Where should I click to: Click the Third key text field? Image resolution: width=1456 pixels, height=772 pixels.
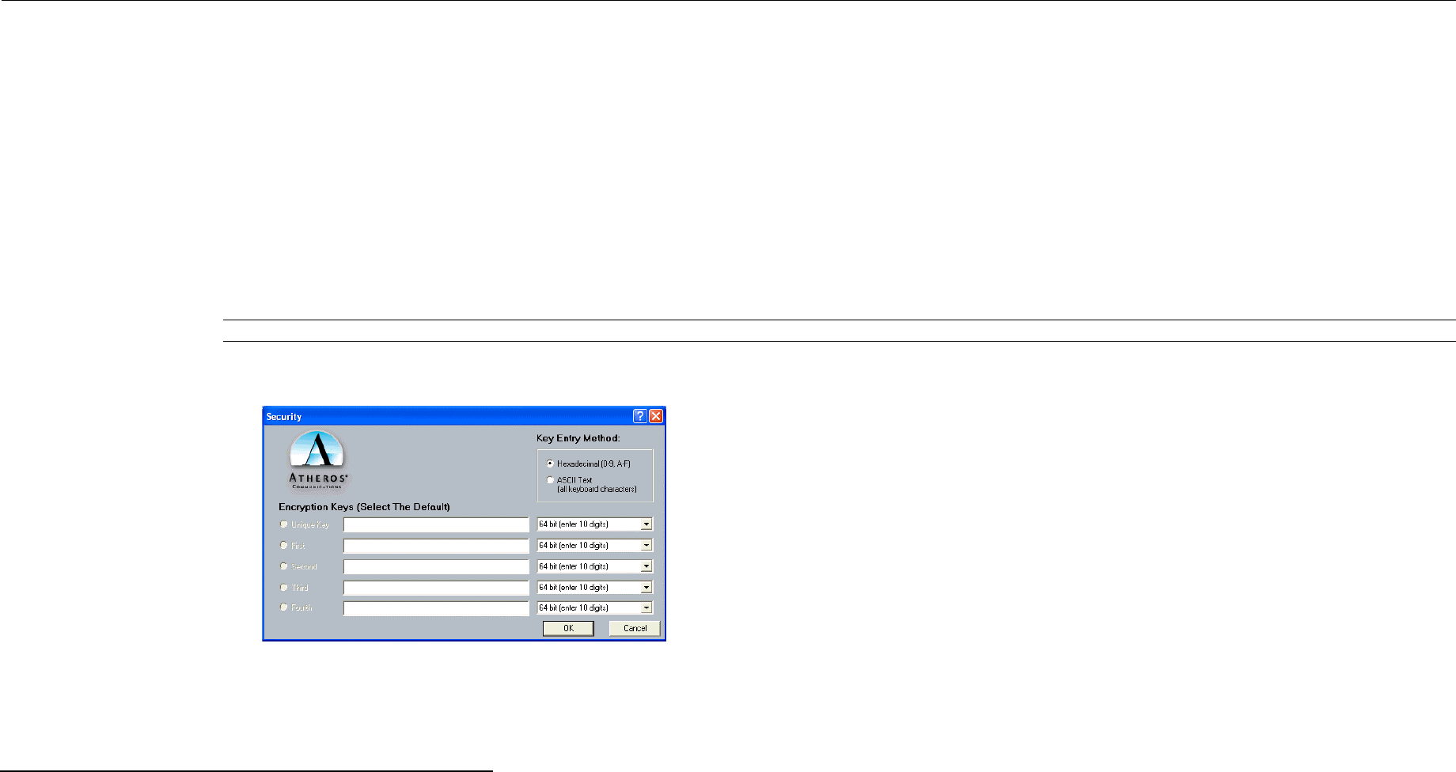(x=436, y=588)
